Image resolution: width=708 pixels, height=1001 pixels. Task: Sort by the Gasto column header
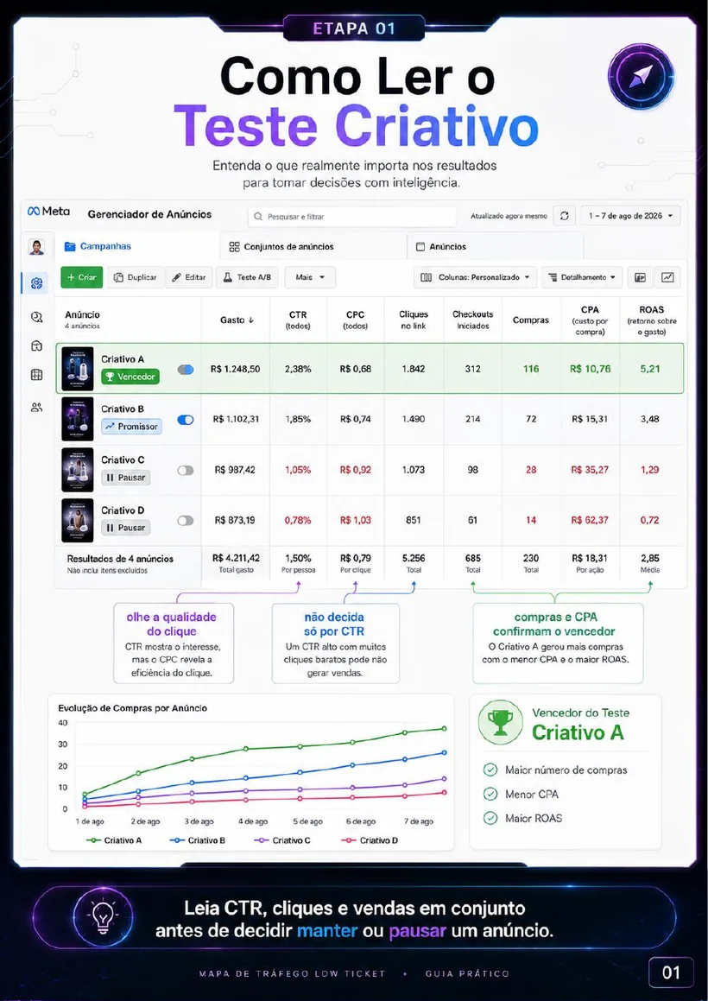click(x=237, y=320)
